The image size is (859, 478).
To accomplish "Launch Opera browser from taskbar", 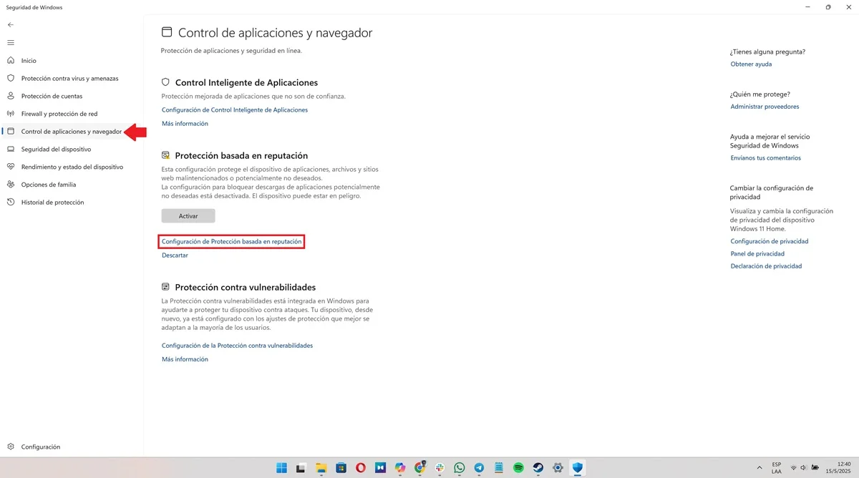I will pos(361,468).
